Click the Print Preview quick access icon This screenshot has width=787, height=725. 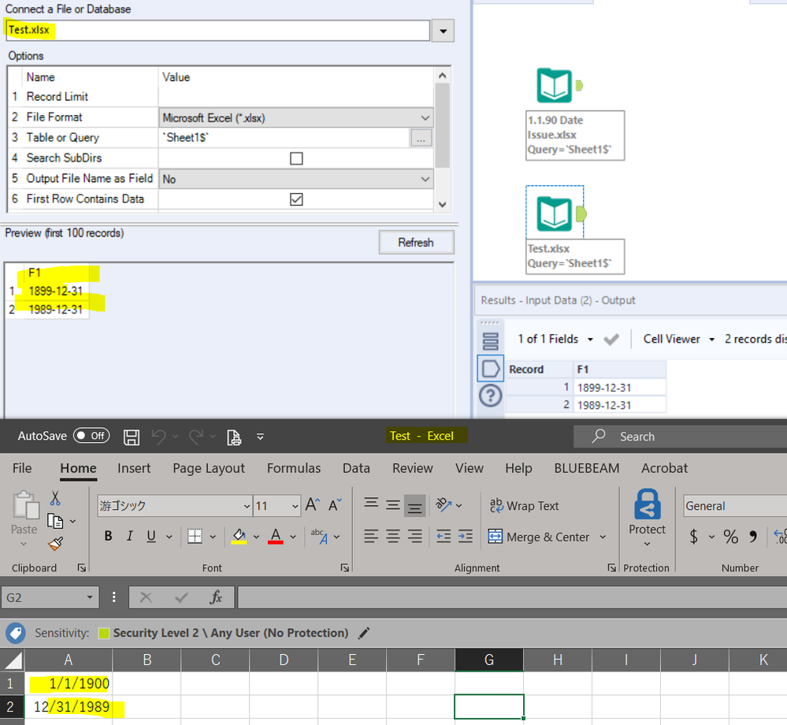pyautogui.click(x=234, y=437)
